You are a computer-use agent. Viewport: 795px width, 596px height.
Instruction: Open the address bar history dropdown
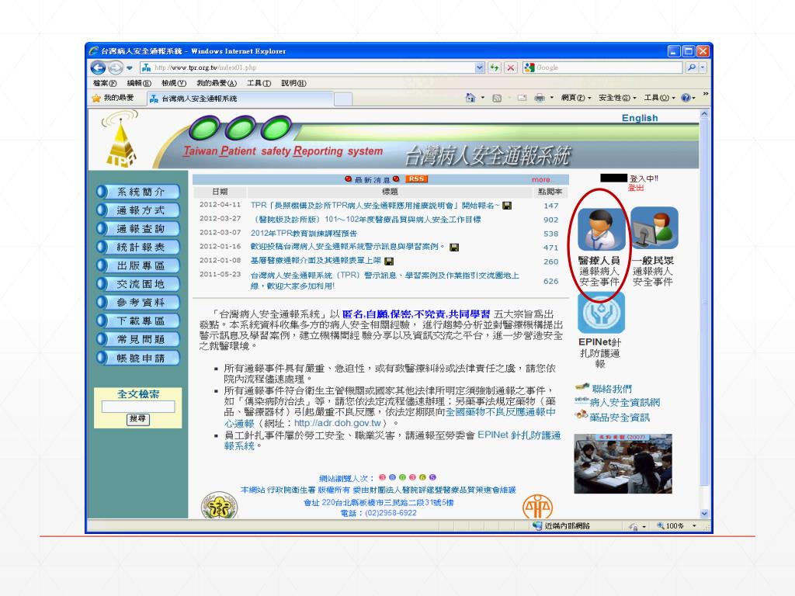(480, 68)
